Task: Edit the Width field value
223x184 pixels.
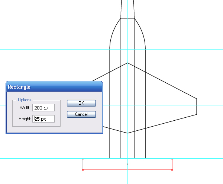Action: click(x=43, y=108)
